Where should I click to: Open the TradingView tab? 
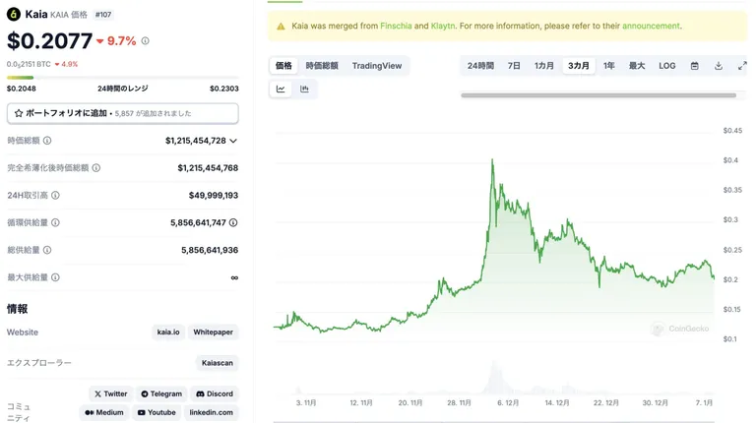(x=377, y=66)
